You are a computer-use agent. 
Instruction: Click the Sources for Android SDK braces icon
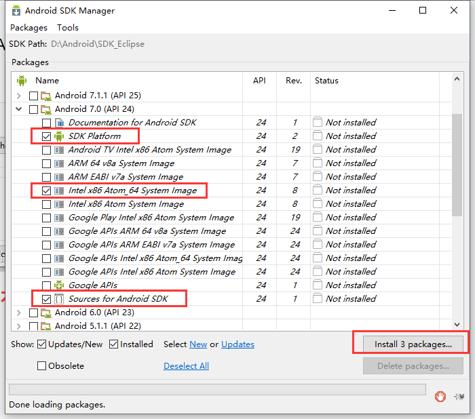coord(59,299)
